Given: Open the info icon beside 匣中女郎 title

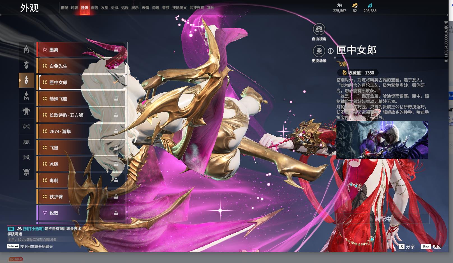Looking at the screenshot, I should click(331, 51).
